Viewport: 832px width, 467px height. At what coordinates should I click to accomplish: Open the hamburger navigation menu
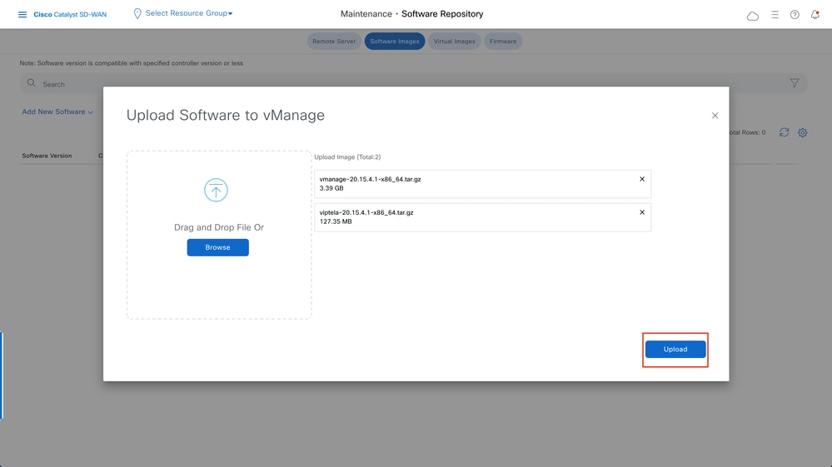point(22,14)
